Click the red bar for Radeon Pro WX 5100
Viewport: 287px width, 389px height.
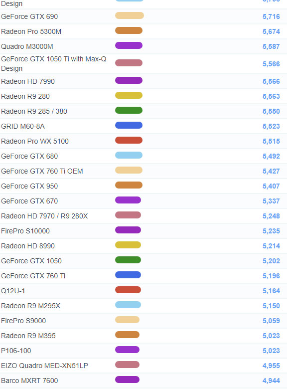[x=129, y=140]
